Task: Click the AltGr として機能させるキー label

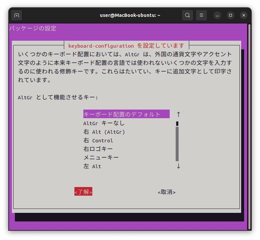Action: click(58, 97)
